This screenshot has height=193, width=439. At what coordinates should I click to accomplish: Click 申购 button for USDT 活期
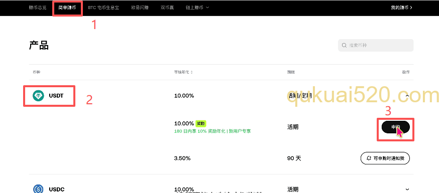tap(396, 127)
